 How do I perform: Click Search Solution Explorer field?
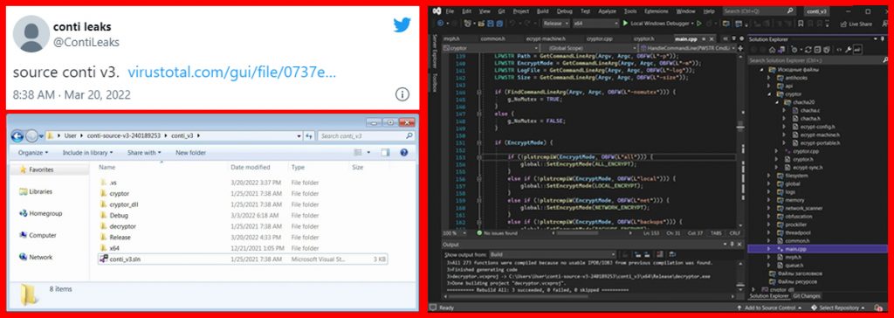(816, 60)
